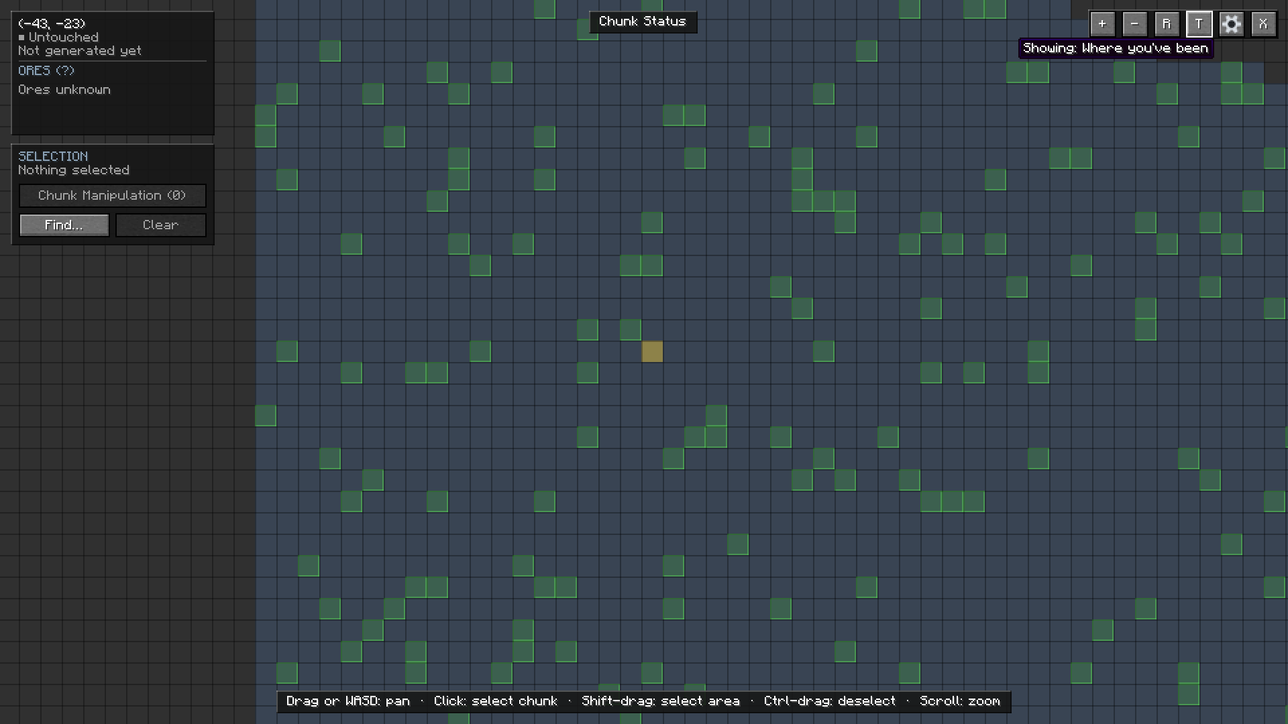The width and height of the screenshot is (1288, 724).
Task: Zoom out with the minus button
Action: click(x=1134, y=24)
